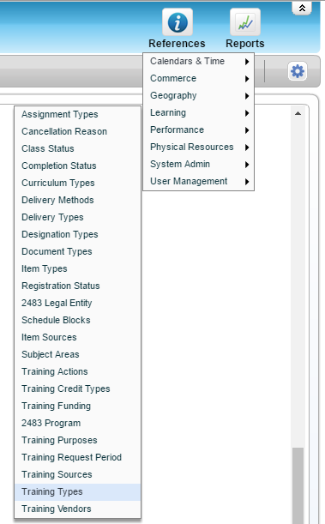Choose Item Types from submenu
Image resolution: width=325 pixels, height=524 pixels.
(77, 269)
